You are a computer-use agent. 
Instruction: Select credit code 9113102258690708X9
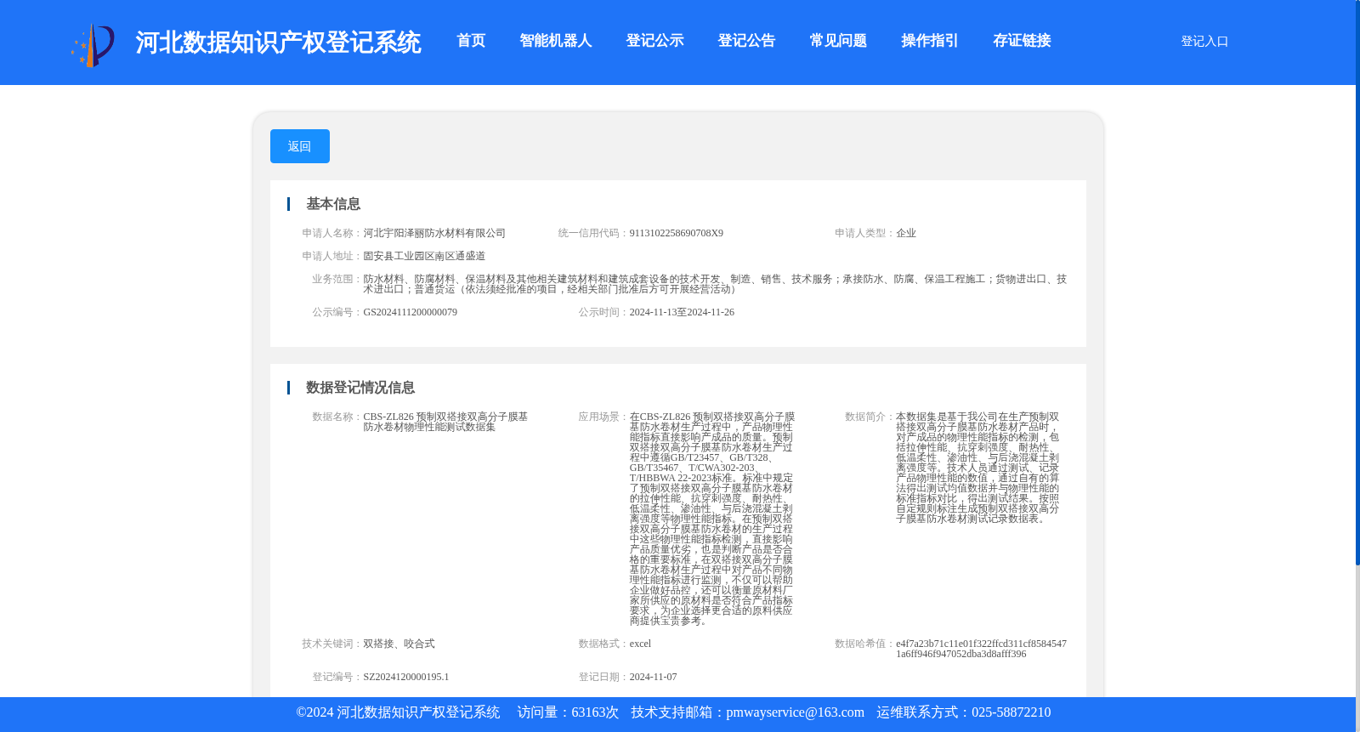coord(677,233)
